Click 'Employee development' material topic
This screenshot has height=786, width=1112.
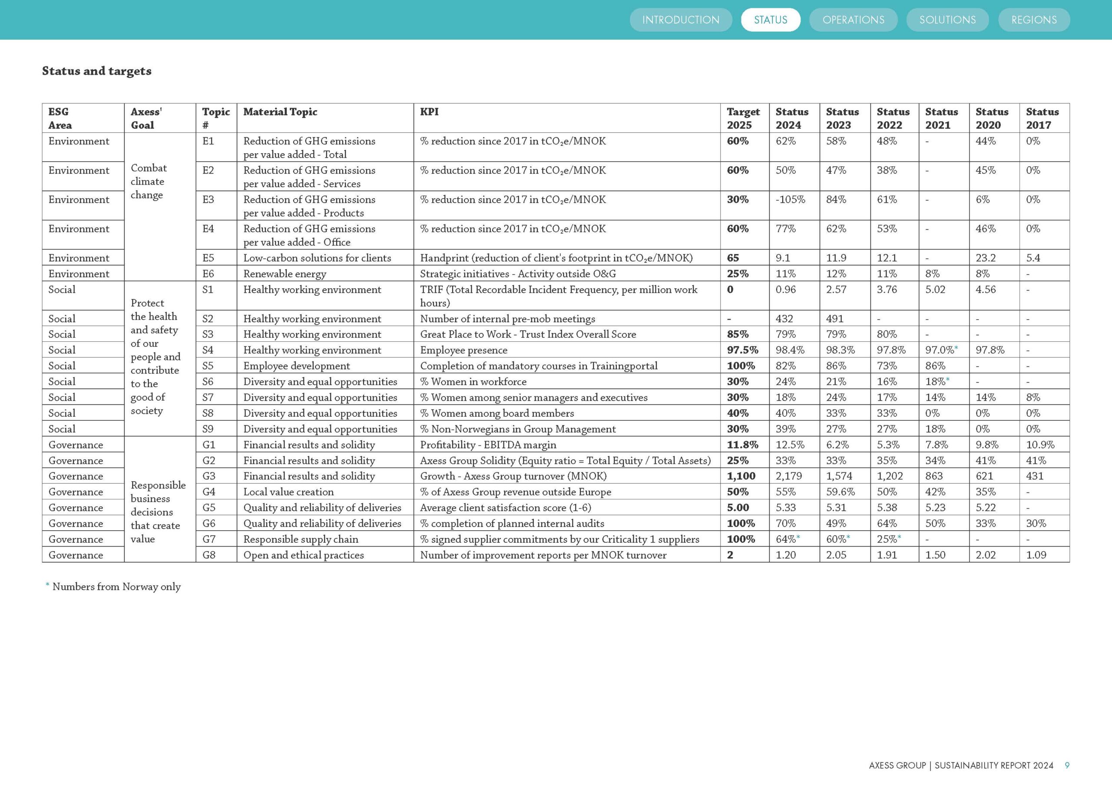click(x=296, y=366)
